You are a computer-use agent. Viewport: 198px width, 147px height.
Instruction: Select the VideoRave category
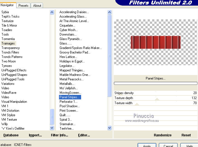coord(9,93)
